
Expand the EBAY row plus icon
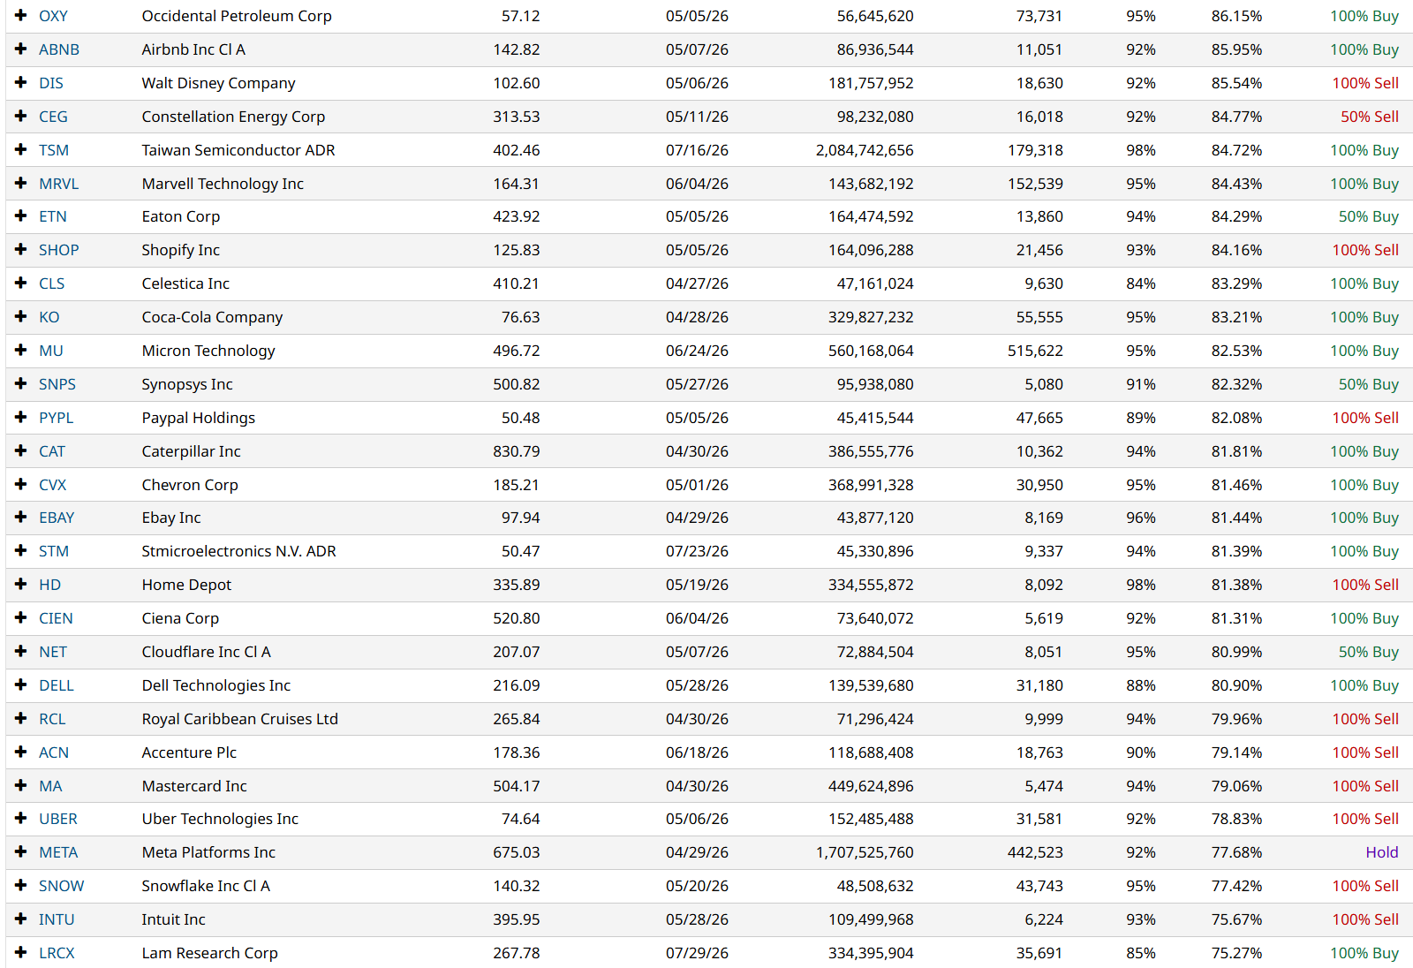click(x=21, y=518)
